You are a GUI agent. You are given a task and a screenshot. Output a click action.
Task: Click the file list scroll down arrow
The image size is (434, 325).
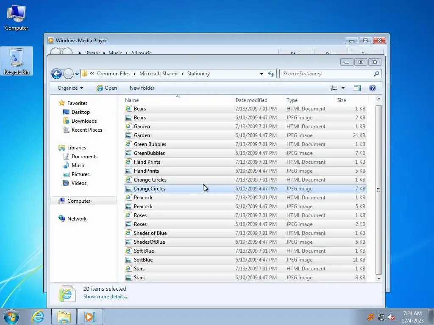click(378, 278)
